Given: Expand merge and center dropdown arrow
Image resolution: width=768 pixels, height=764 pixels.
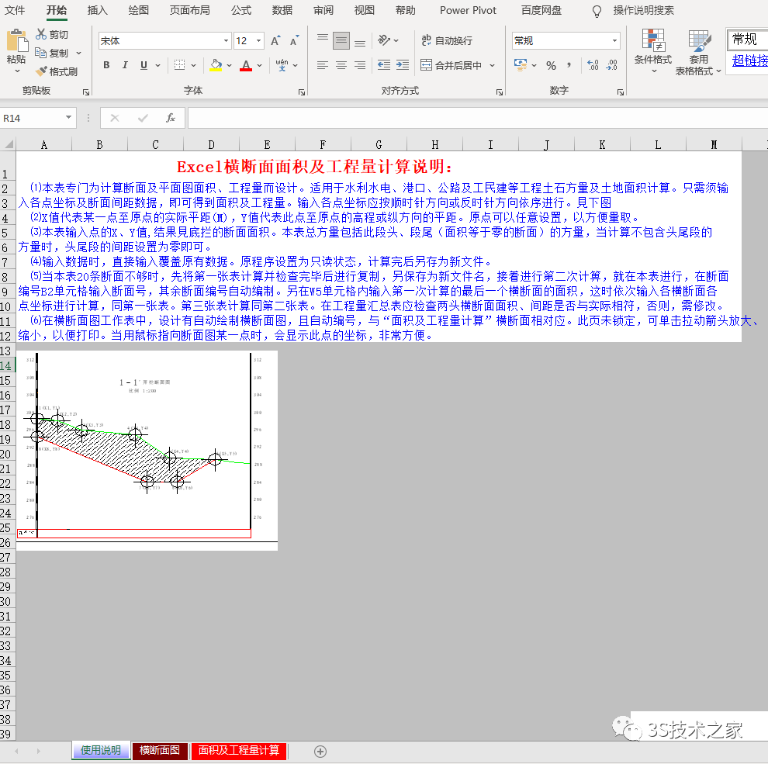Looking at the screenshot, I should coord(493,65).
